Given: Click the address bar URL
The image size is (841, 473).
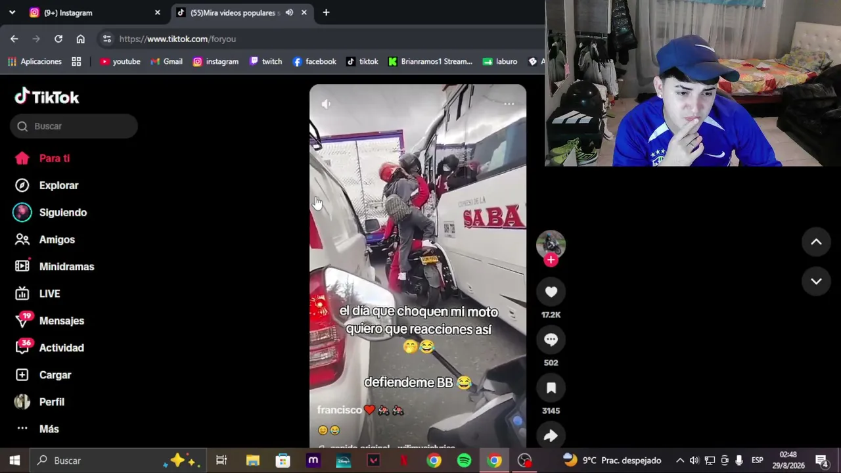Looking at the screenshot, I should [177, 39].
